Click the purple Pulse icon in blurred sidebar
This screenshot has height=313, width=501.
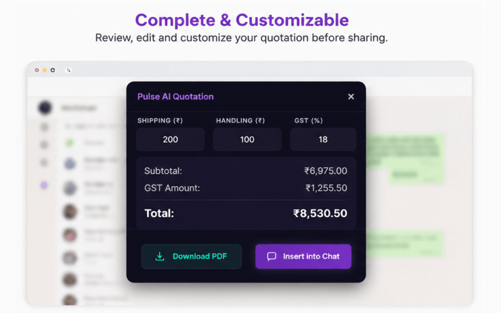coord(44,185)
